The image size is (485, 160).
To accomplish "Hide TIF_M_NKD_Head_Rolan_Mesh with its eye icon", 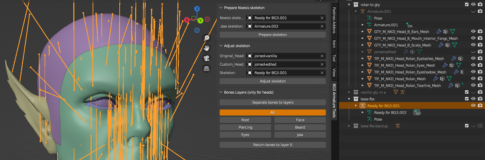I will [473, 79].
